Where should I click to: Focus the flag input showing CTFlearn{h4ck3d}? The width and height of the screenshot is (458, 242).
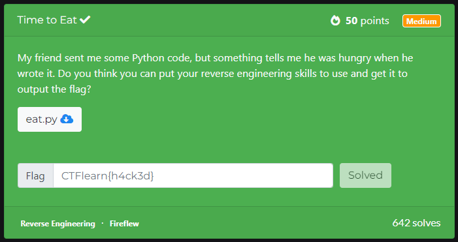pos(193,175)
